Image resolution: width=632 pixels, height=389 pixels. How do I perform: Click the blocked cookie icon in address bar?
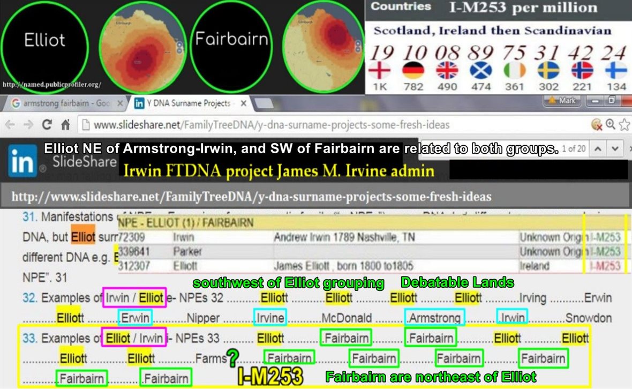click(x=597, y=125)
